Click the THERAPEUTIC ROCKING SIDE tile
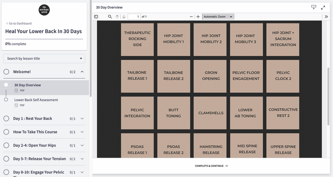Viewport: 333px width, 177px height. pos(137,39)
